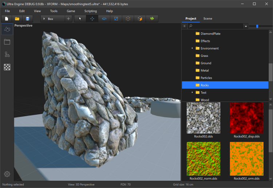Toggle the wireframe cube display mode
This screenshot has height=188, width=273.
[128, 19]
